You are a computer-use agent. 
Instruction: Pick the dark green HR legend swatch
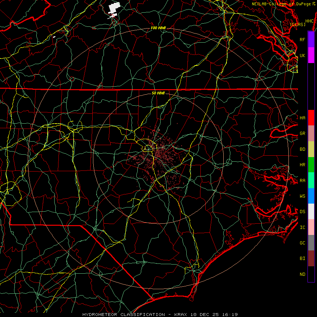tap(311, 164)
